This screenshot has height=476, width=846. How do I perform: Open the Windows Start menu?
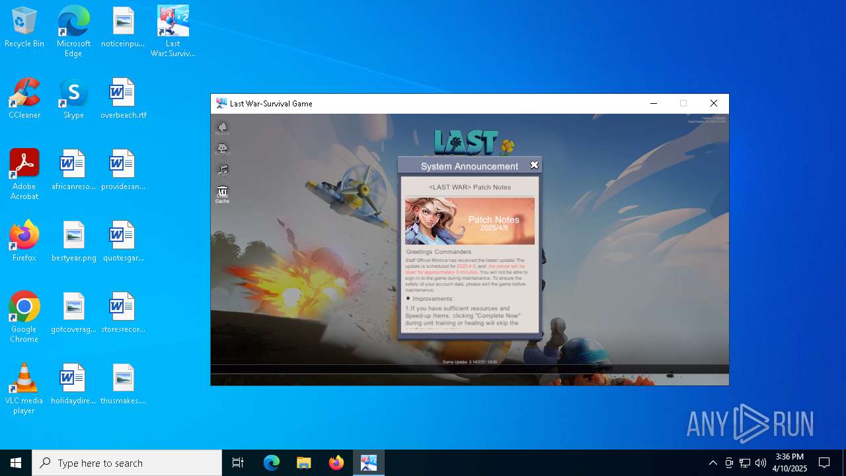[x=16, y=463]
